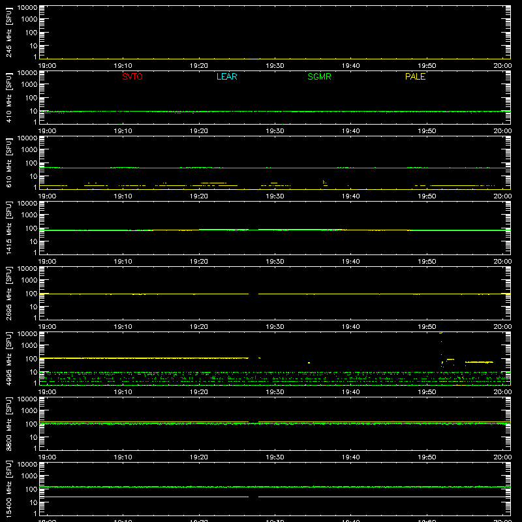Select the 8800 MHz [SFU] axis title

[8, 423]
